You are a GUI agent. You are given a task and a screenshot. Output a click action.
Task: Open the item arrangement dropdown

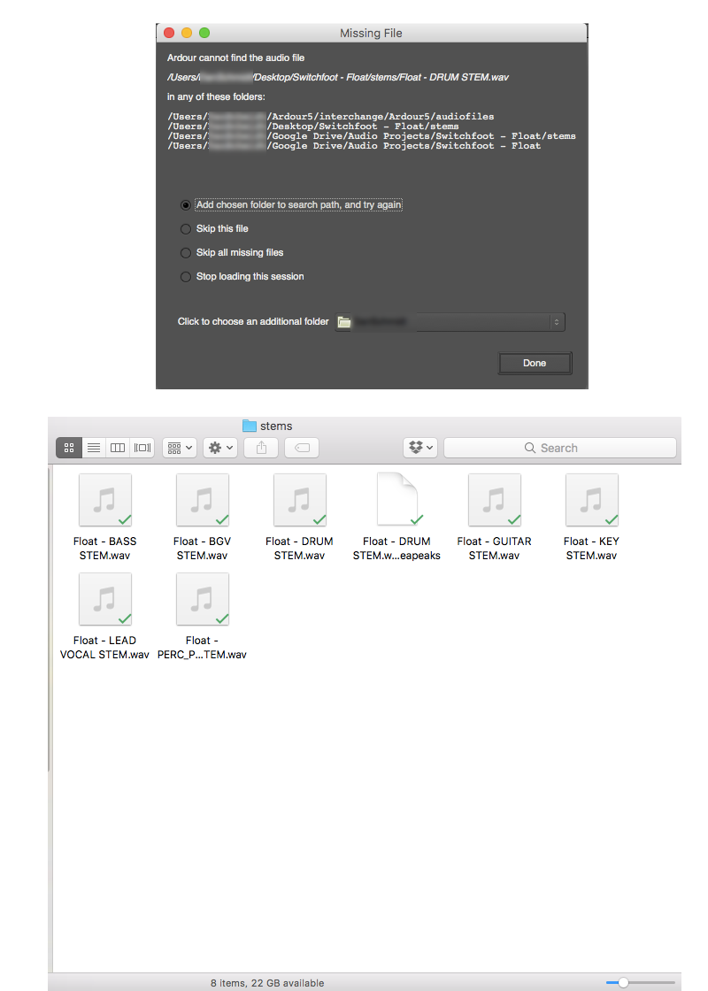tap(180, 448)
